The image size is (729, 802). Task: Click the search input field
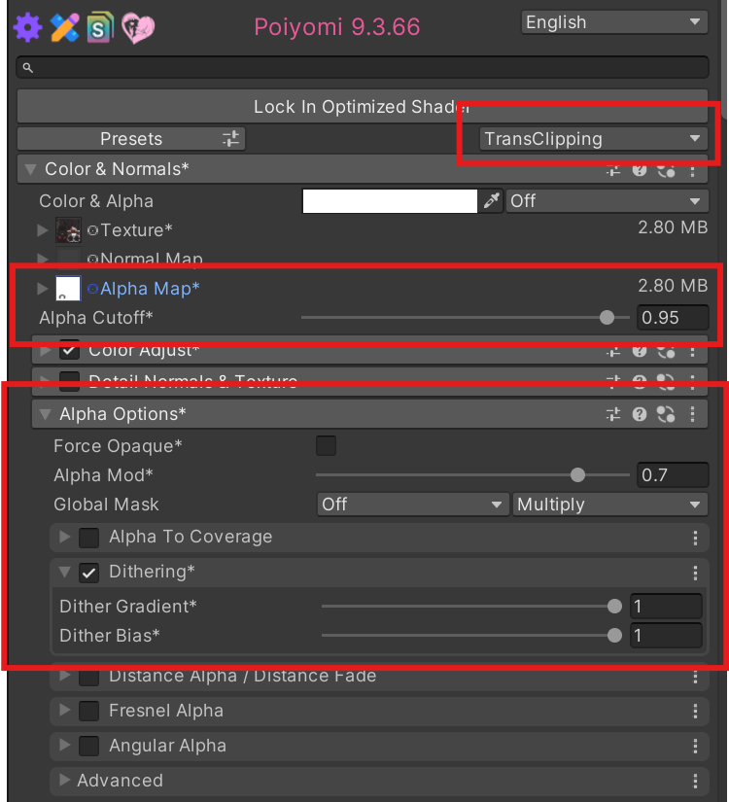[363, 67]
